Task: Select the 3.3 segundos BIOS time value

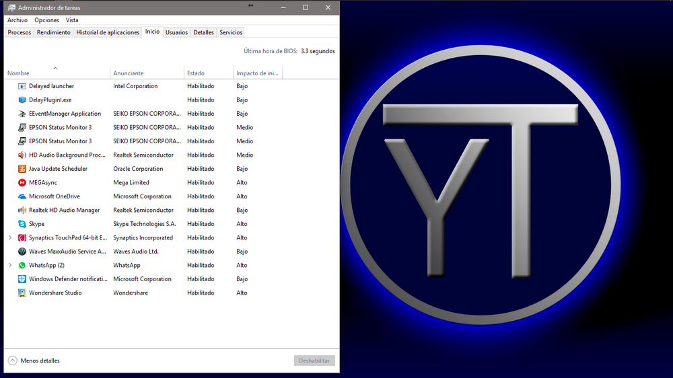Action: pos(318,51)
